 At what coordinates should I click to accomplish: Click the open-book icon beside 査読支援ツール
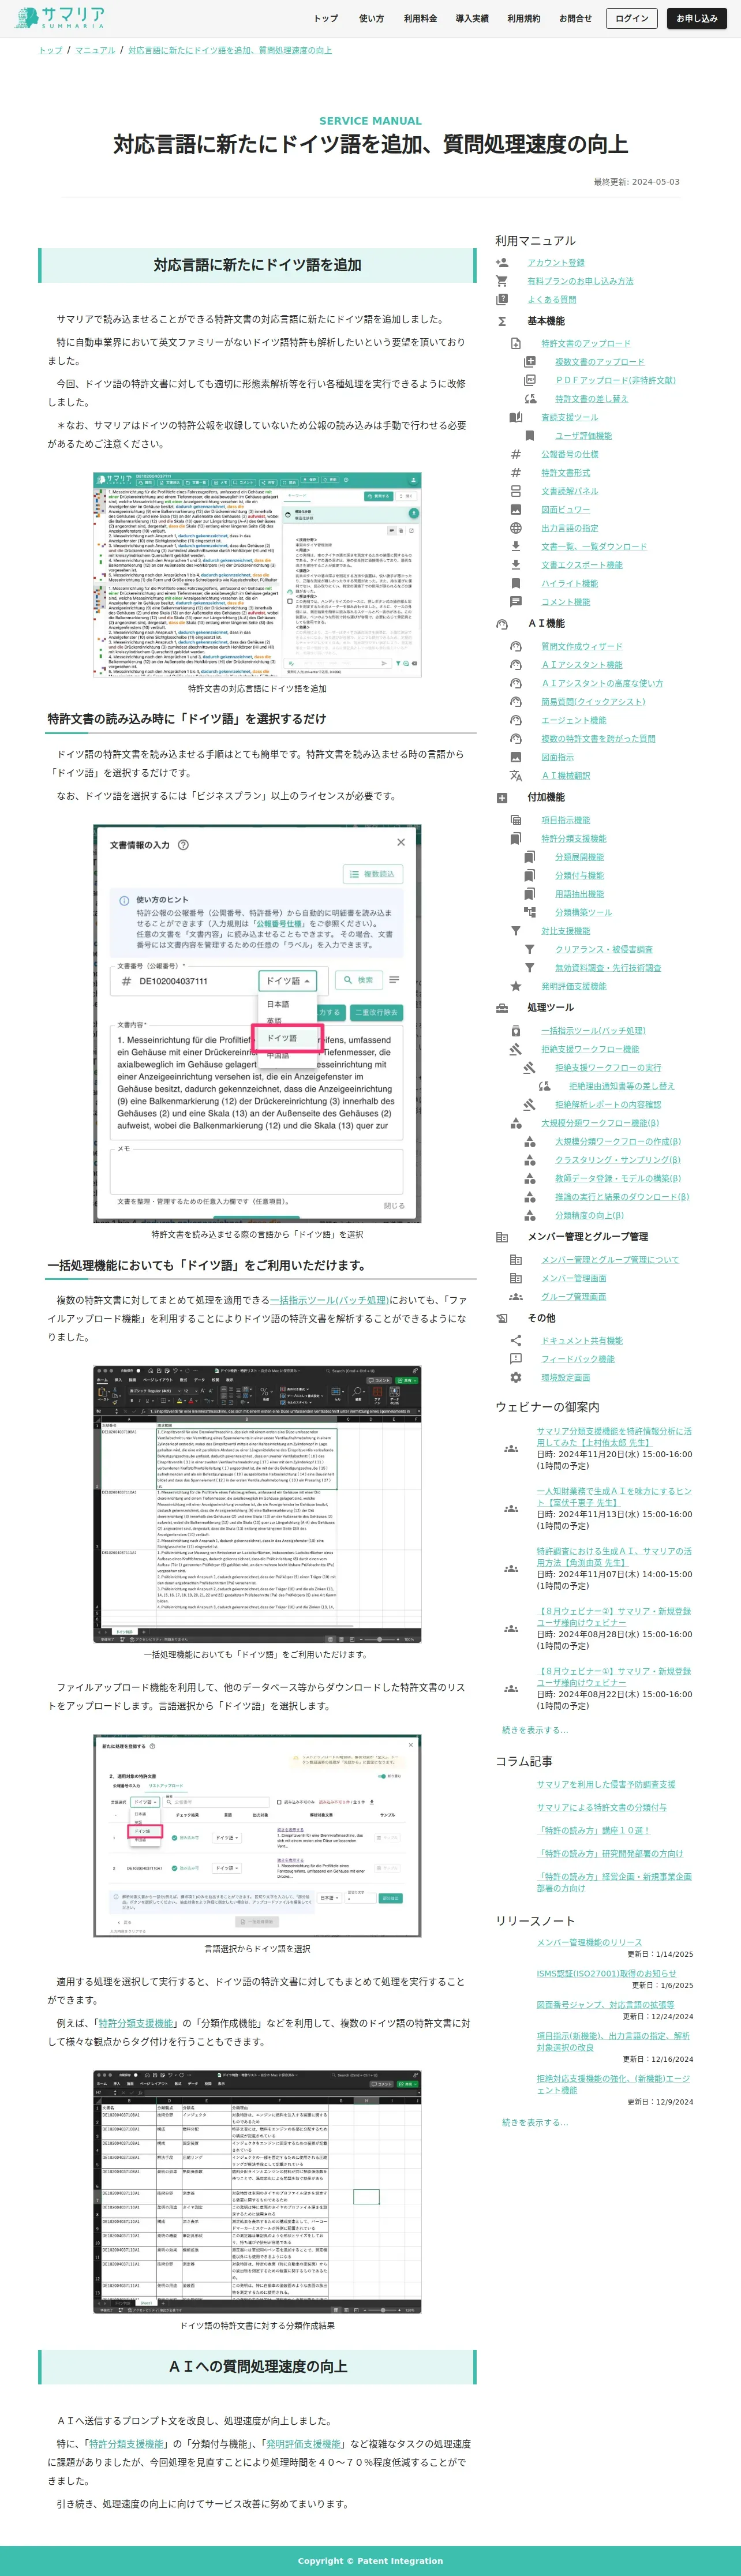point(516,418)
